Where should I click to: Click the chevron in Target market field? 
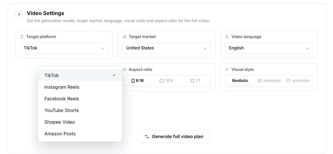click(x=205, y=48)
